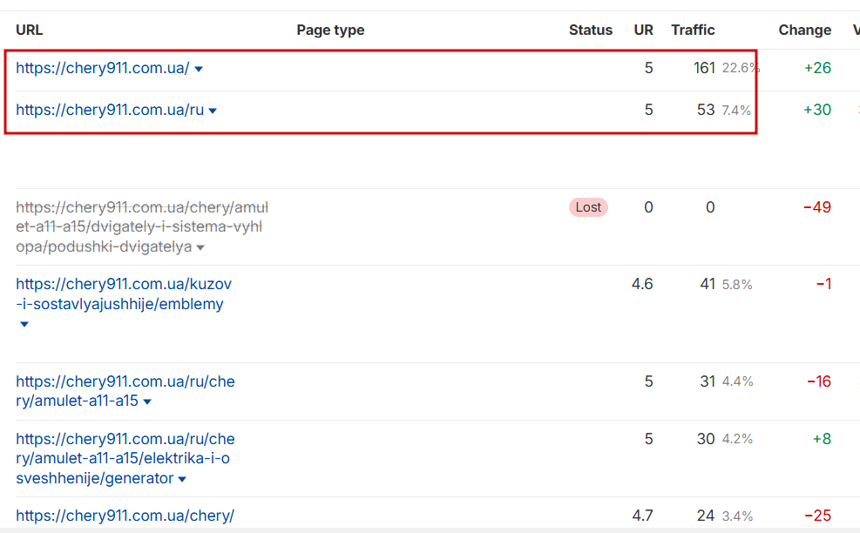
Task: Click the red Lost status badge
Action: (588, 207)
